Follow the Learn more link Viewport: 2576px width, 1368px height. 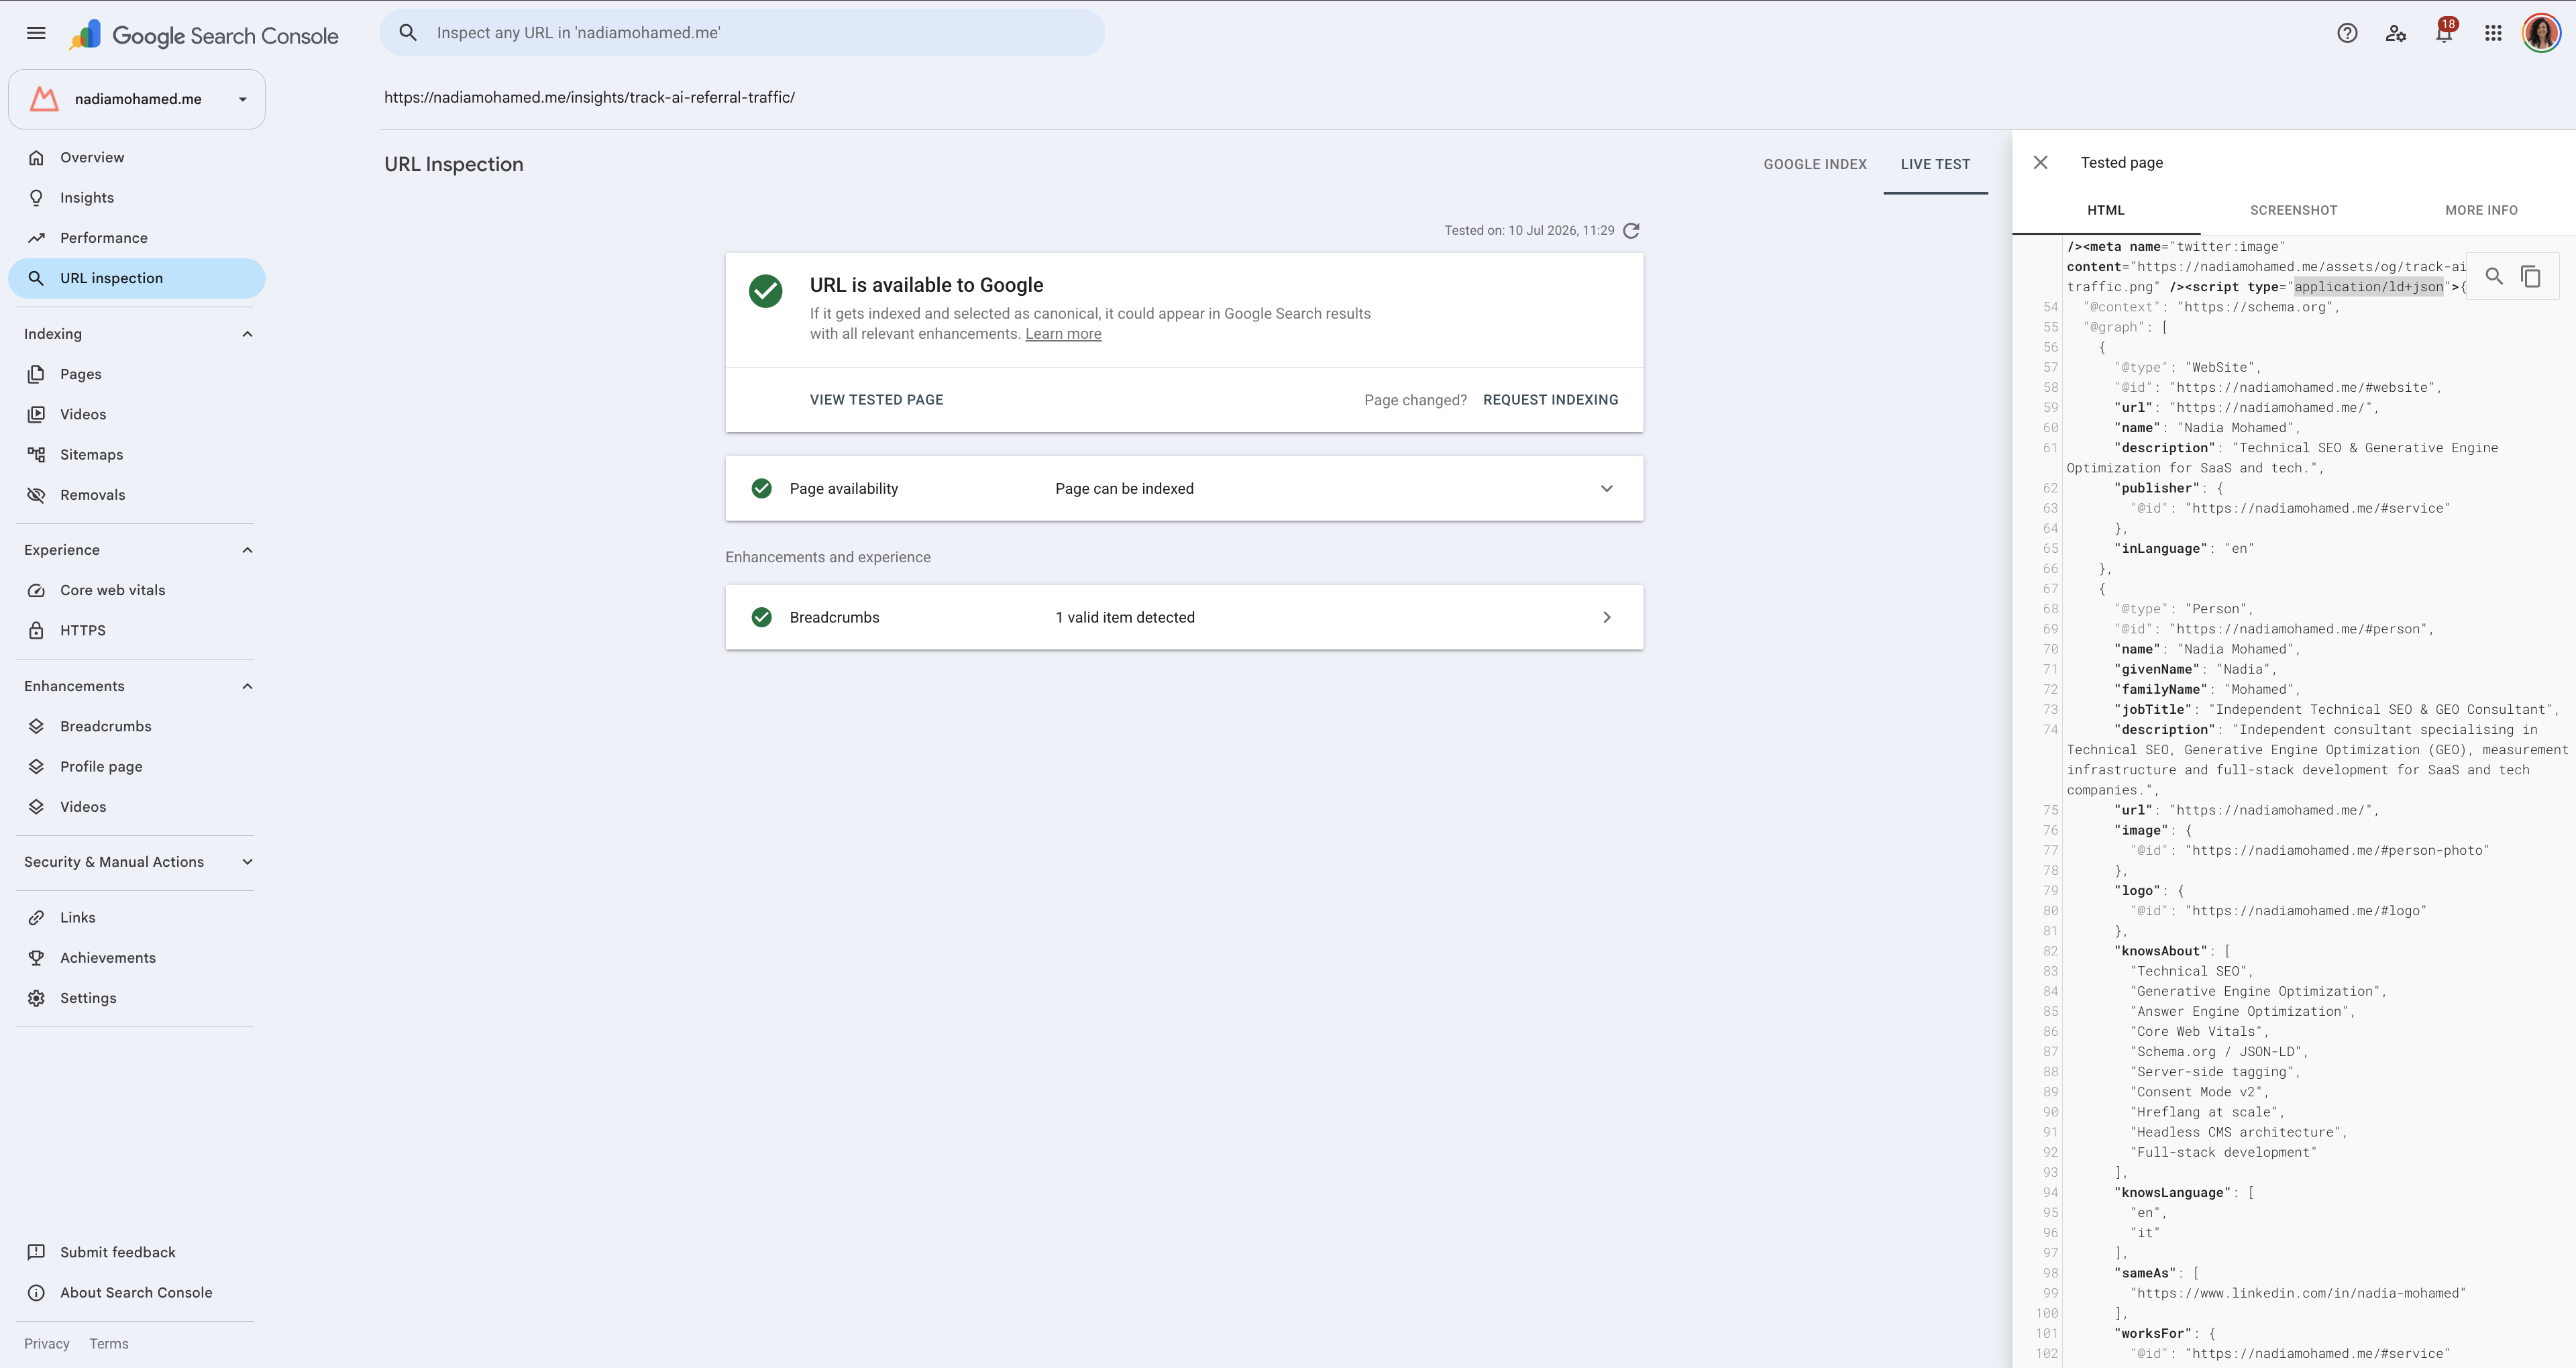[1063, 334]
